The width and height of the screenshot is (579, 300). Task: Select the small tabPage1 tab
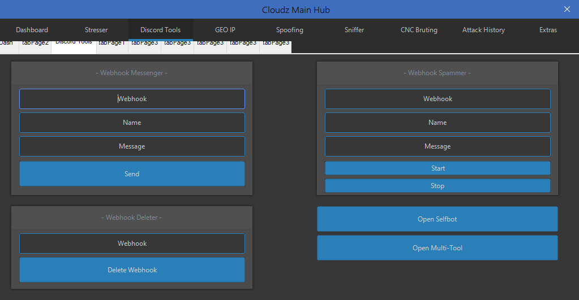click(x=112, y=46)
